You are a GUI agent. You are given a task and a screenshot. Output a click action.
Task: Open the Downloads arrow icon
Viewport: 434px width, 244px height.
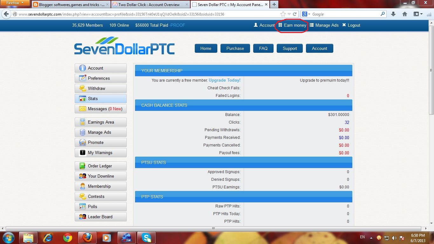coord(393,14)
